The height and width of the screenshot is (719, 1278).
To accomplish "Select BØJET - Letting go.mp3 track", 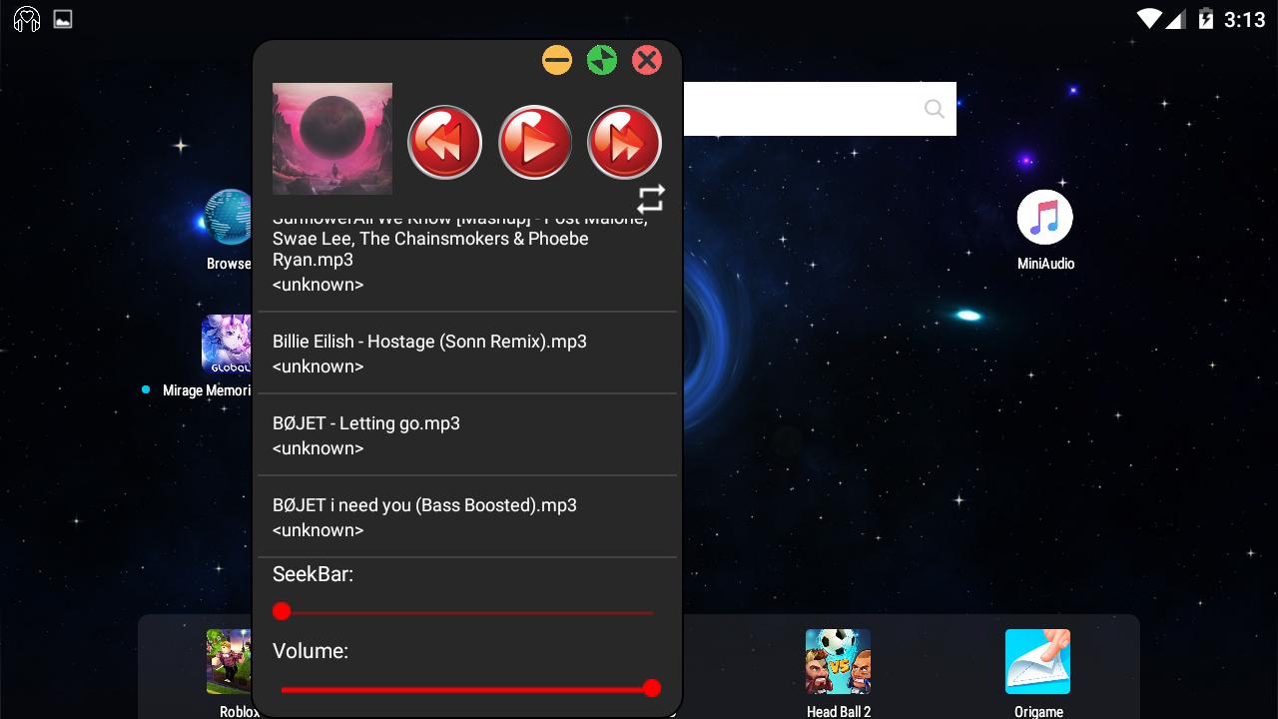I will [467, 434].
